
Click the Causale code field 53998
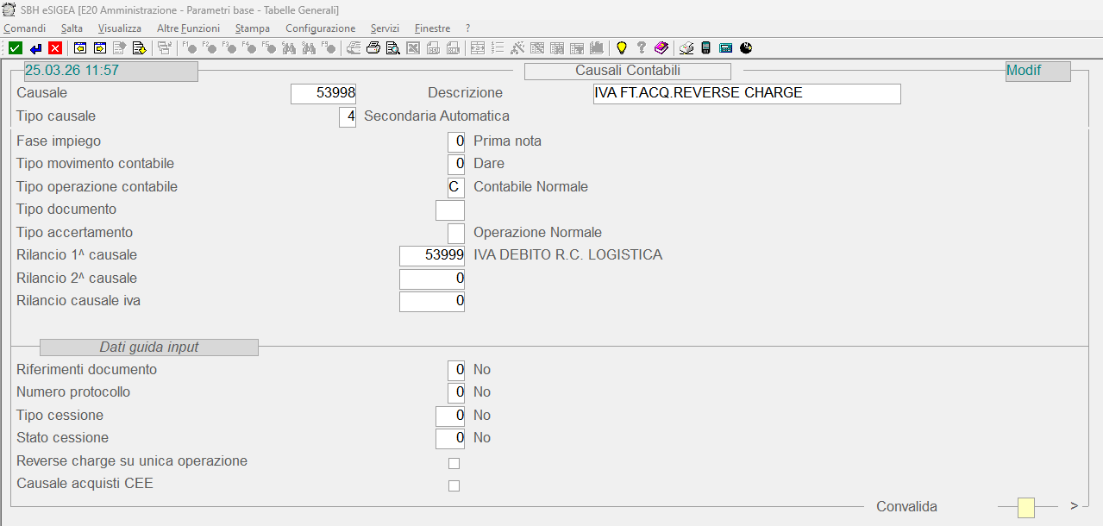click(x=323, y=93)
